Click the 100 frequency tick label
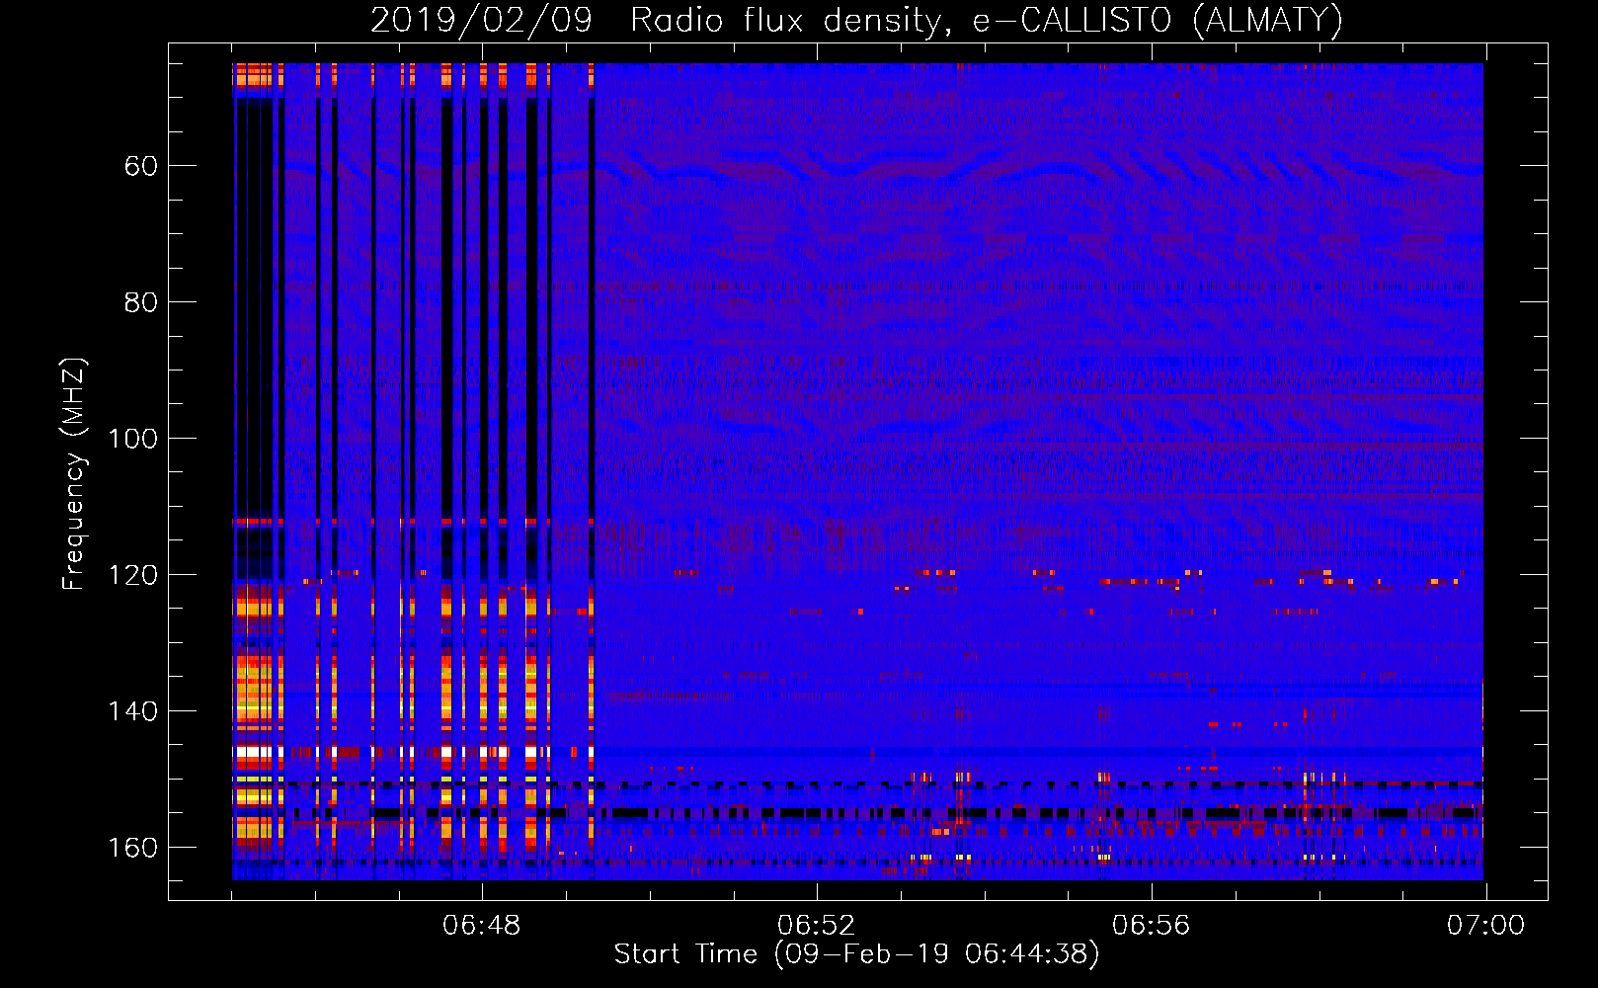1598x988 pixels. [132, 439]
